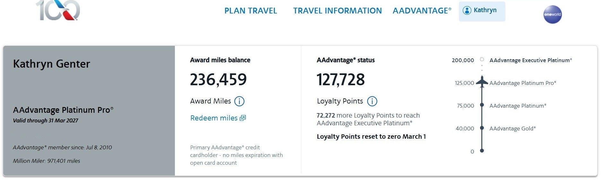Click the 127,728 Loyalty Points total

(x=340, y=79)
